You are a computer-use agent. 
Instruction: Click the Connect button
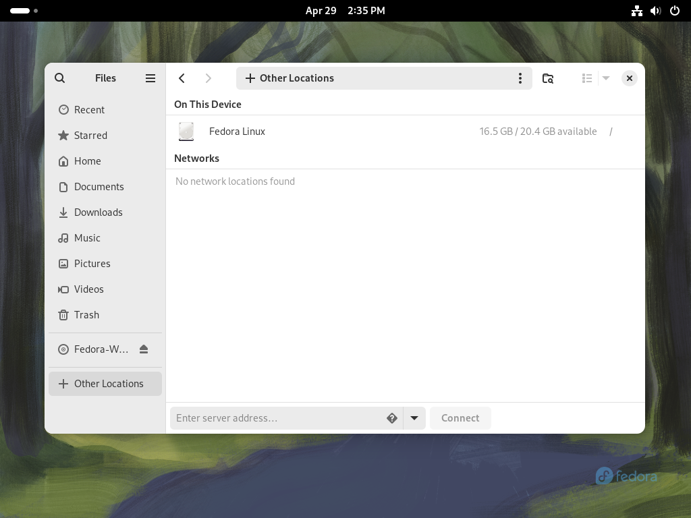coord(460,418)
